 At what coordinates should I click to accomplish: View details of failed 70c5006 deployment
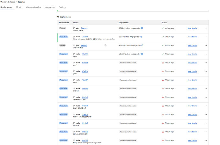click(x=192, y=132)
